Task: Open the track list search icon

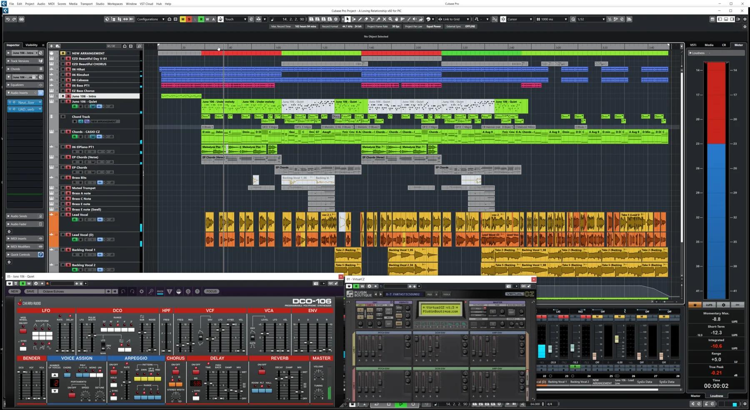Action: coord(140,46)
